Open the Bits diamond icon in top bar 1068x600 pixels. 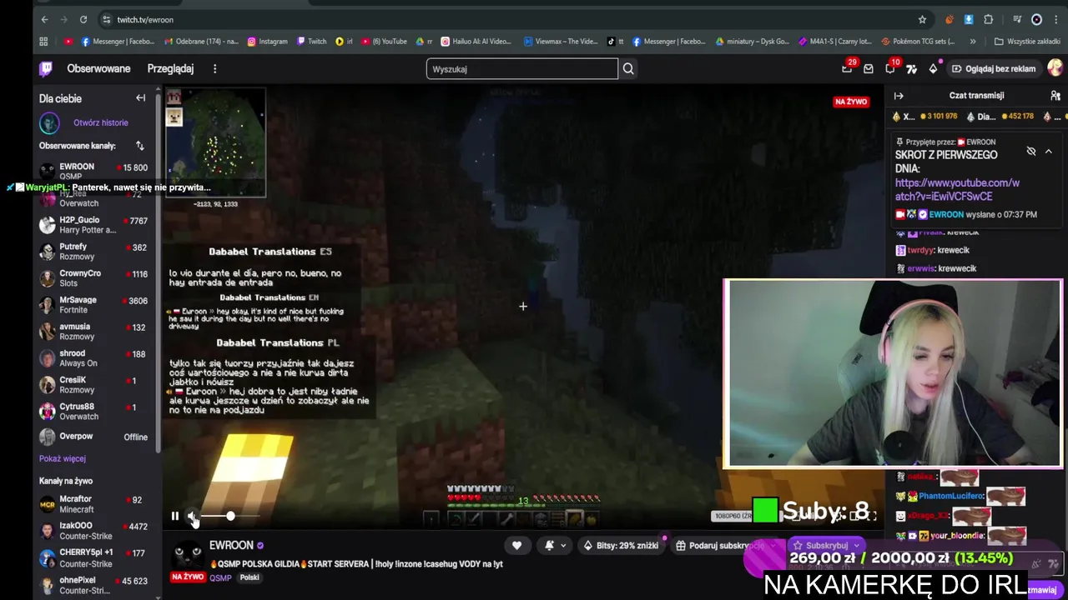933,69
